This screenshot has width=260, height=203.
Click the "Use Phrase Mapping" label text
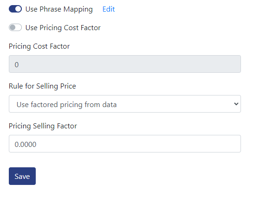[x=59, y=9]
